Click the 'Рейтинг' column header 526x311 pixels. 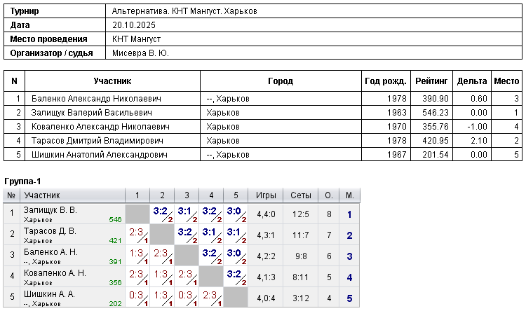pos(431,81)
